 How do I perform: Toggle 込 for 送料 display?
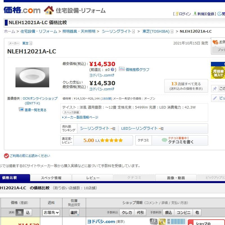tap(27, 213)
